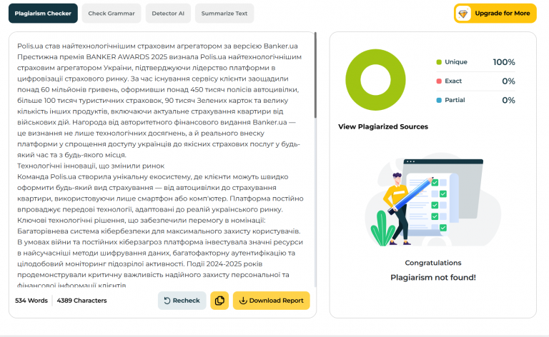Switch to the Check Grammar tab

(112, 14)
